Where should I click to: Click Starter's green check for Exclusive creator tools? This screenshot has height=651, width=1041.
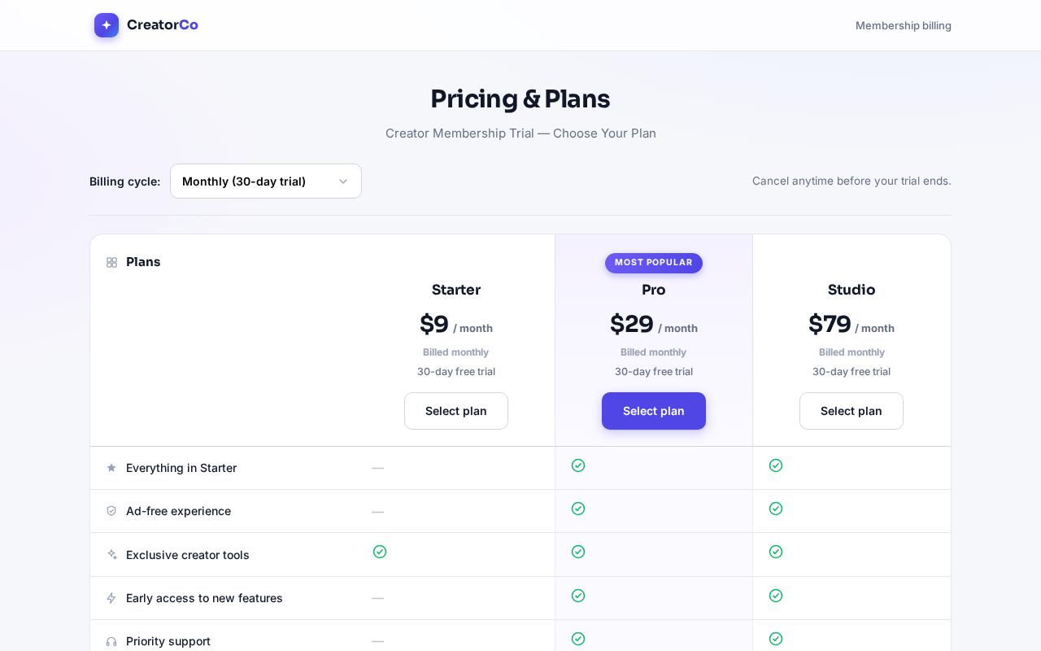coord(380,552)
